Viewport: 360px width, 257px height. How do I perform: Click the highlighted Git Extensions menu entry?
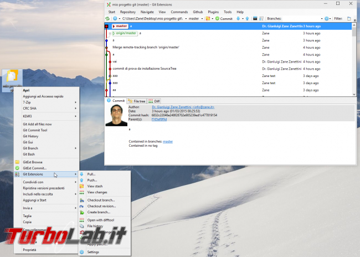[47, 174]
